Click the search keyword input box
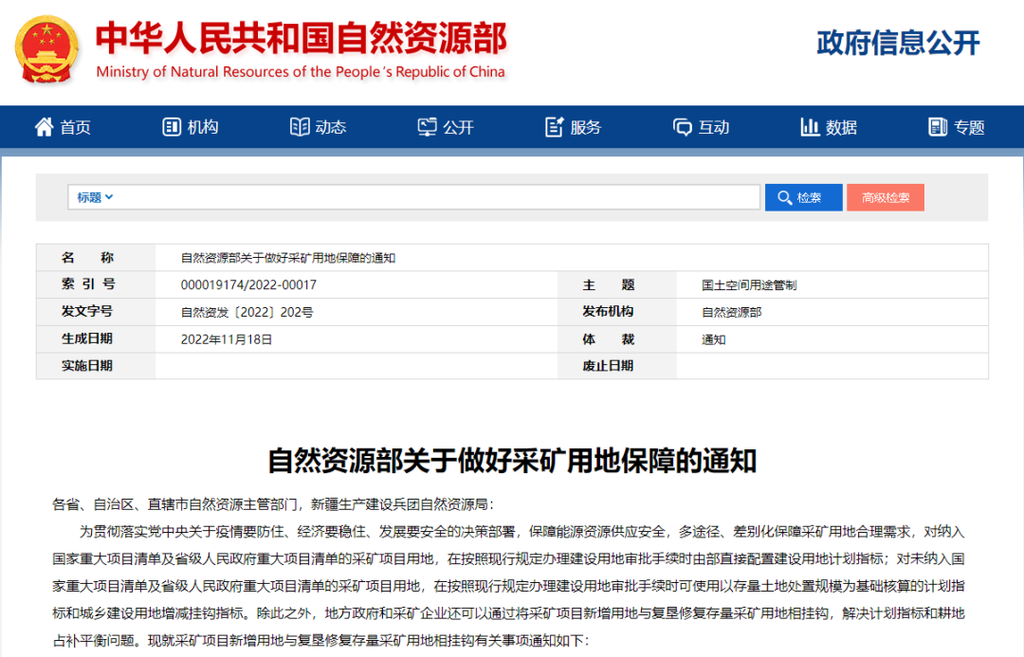 click(x=436, y=197)
